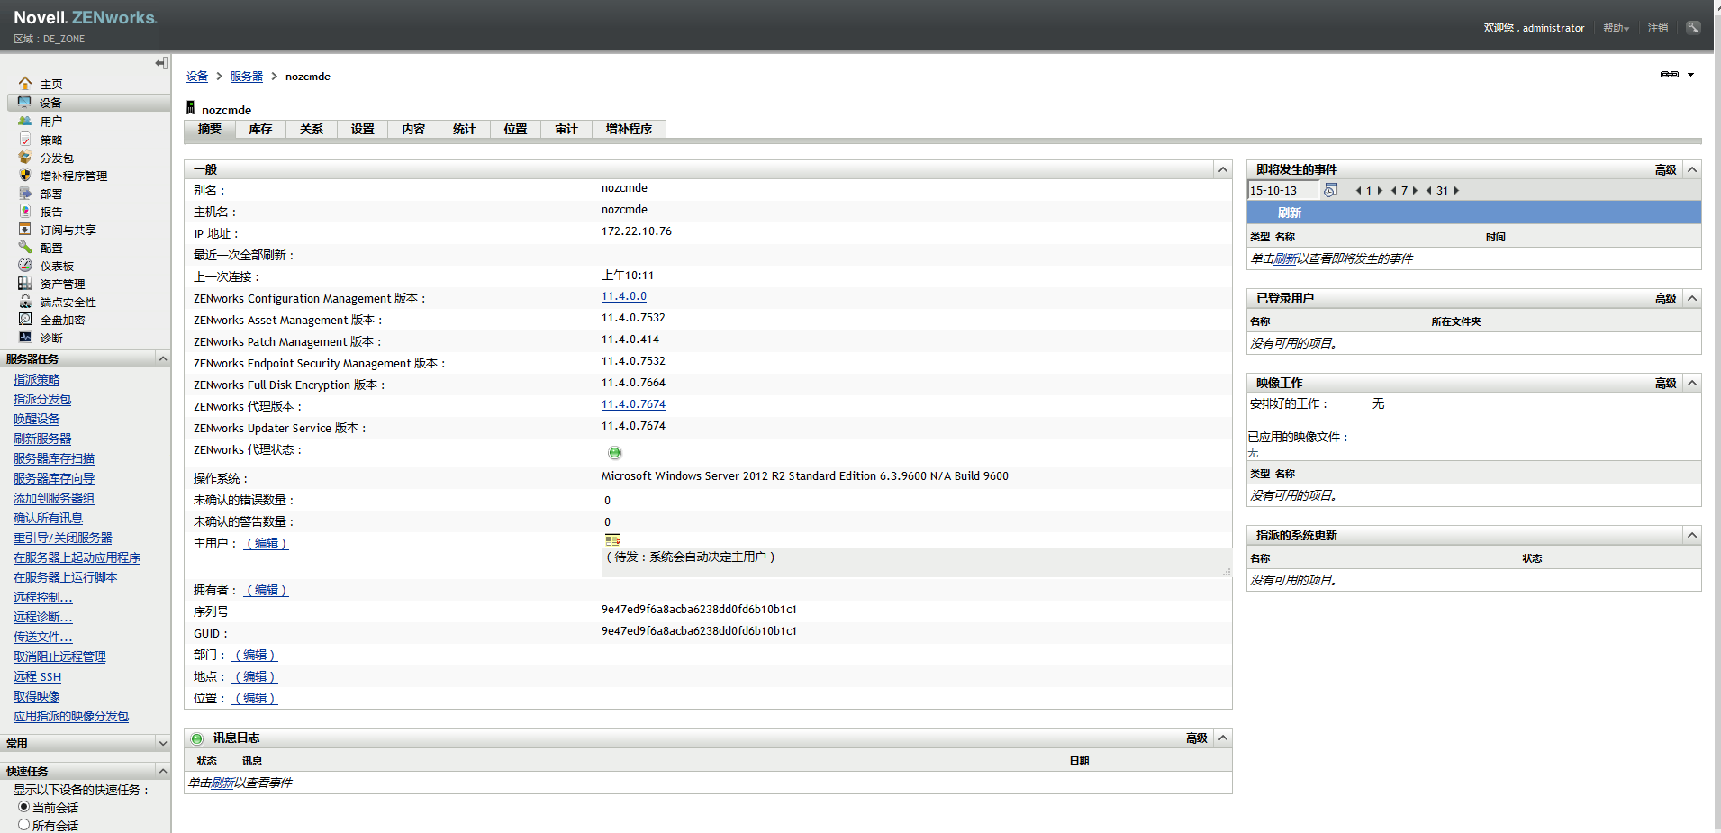Screen dimensions: 1721x833
Task: Click 编辑 link next to 部门
Action: tap(255, 656)
